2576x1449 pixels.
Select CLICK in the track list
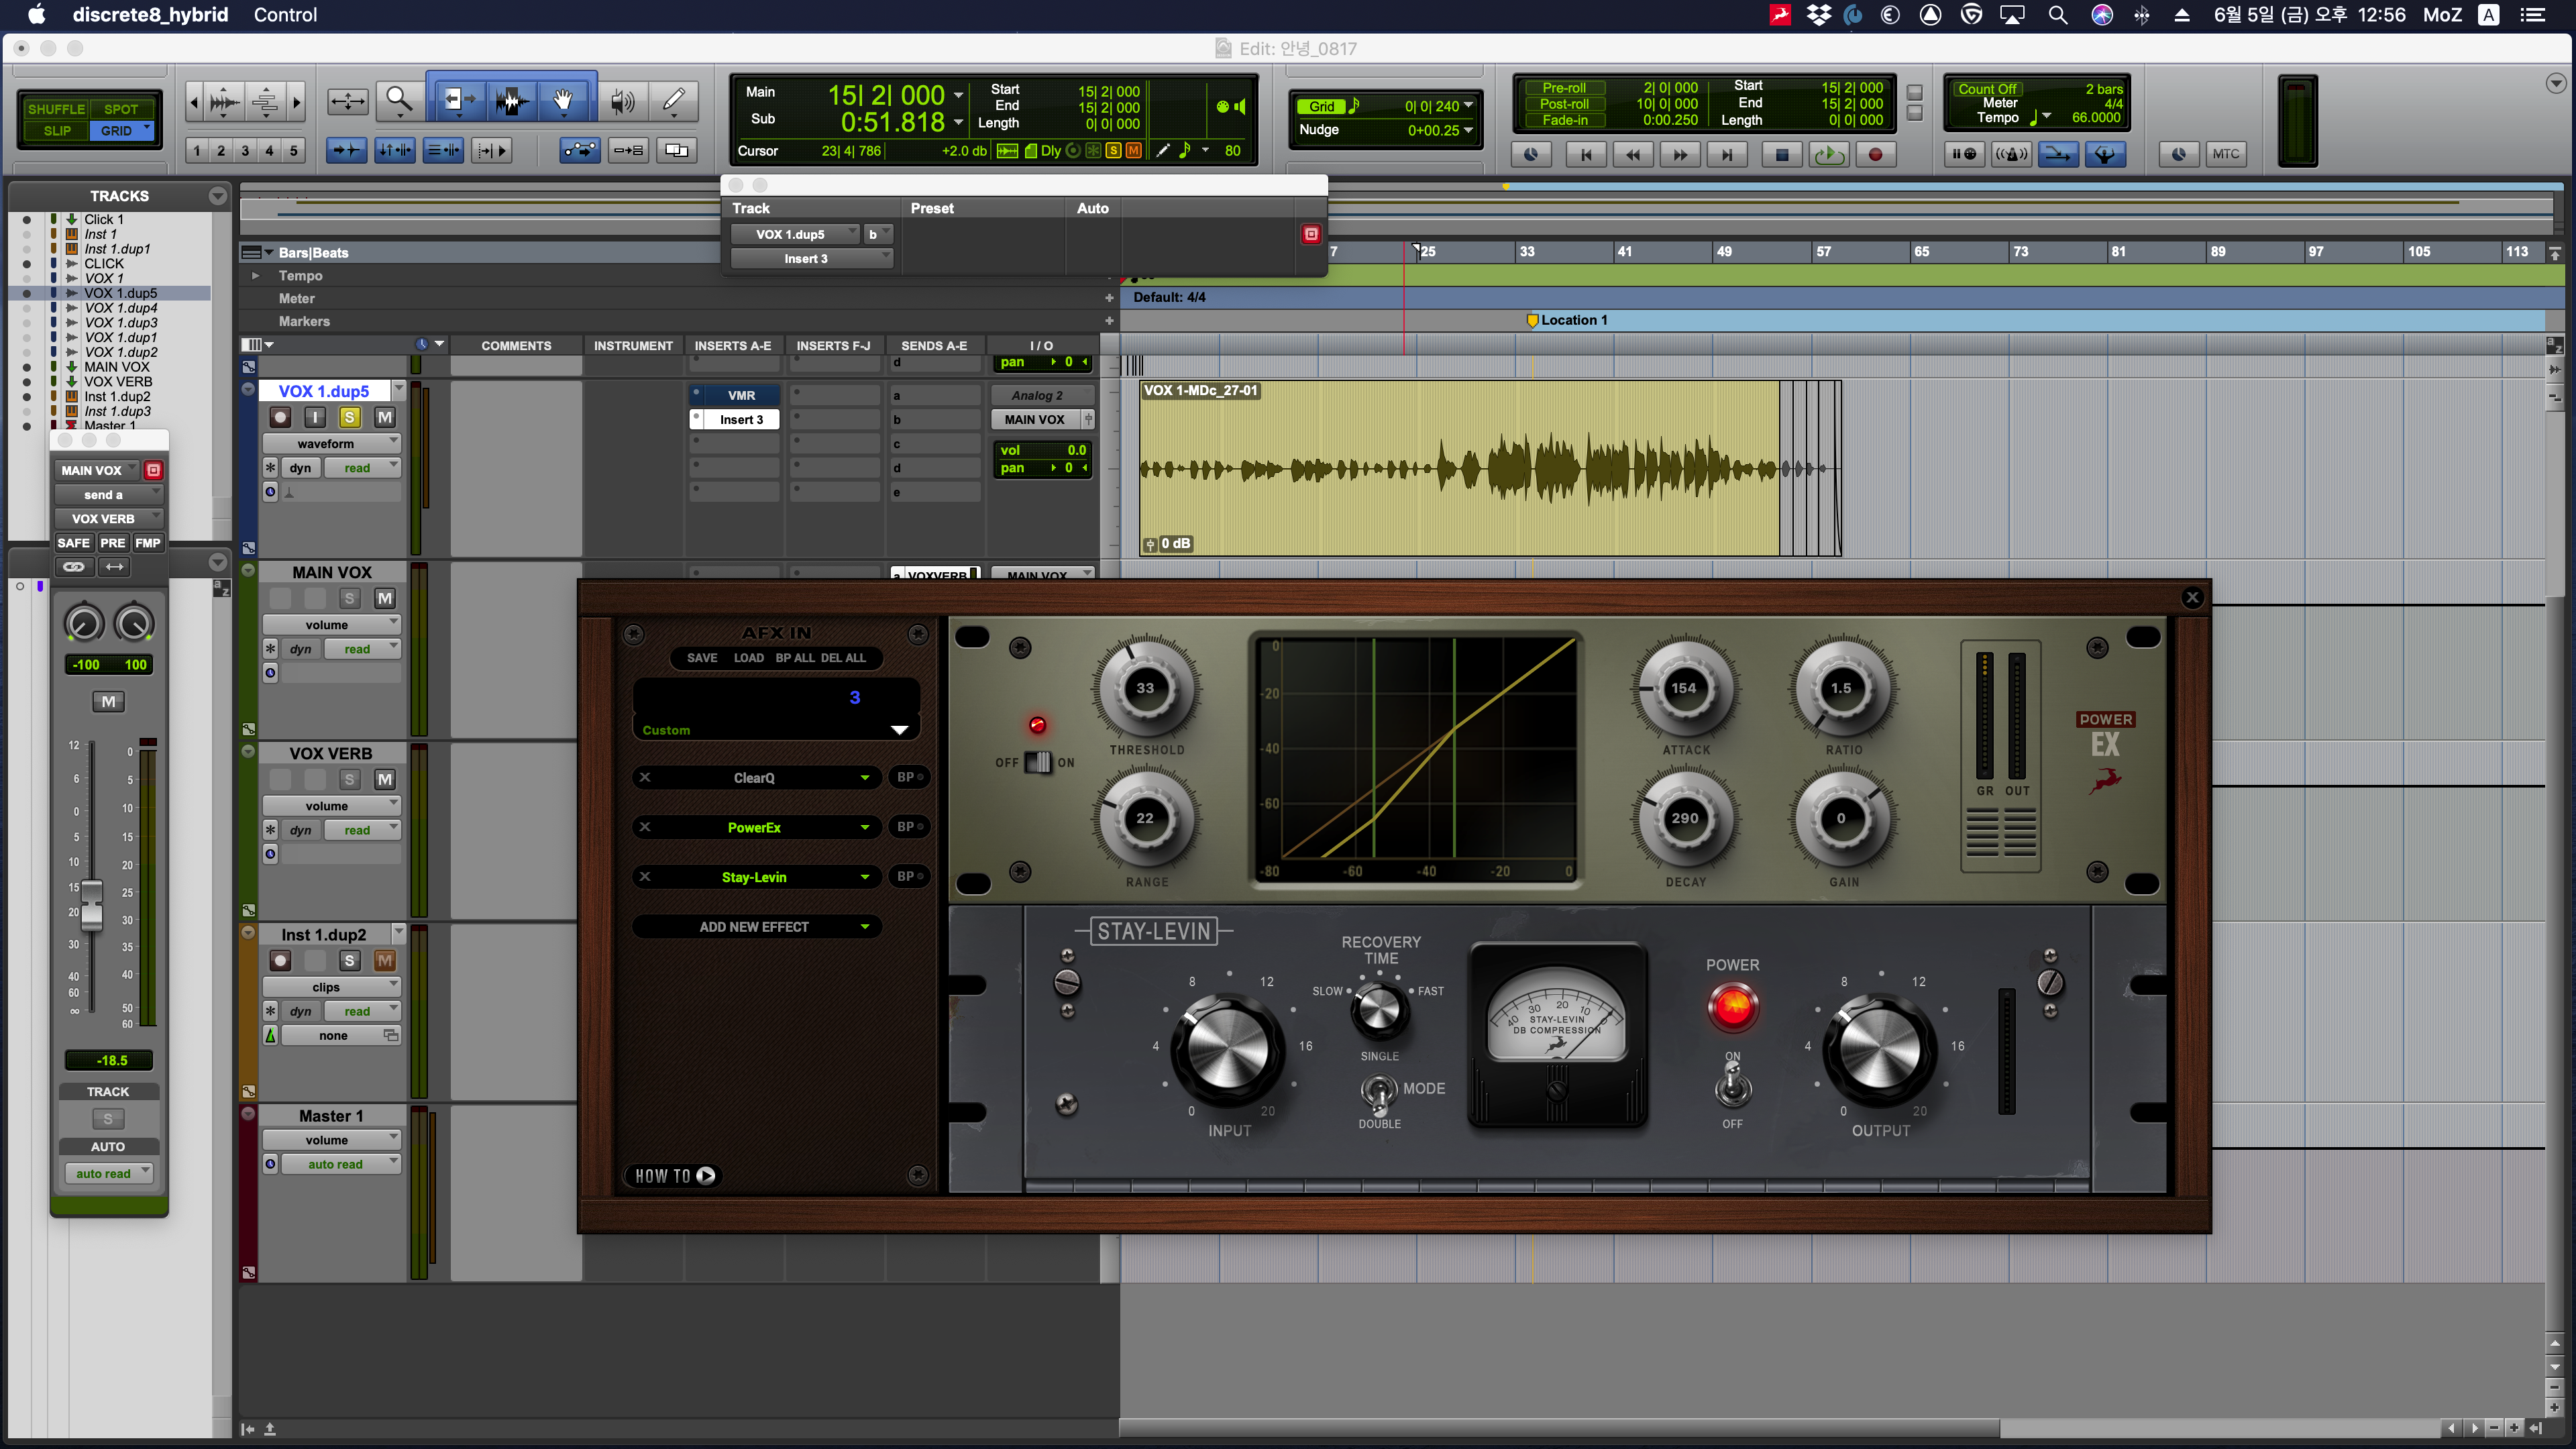[x=104, y=264]
